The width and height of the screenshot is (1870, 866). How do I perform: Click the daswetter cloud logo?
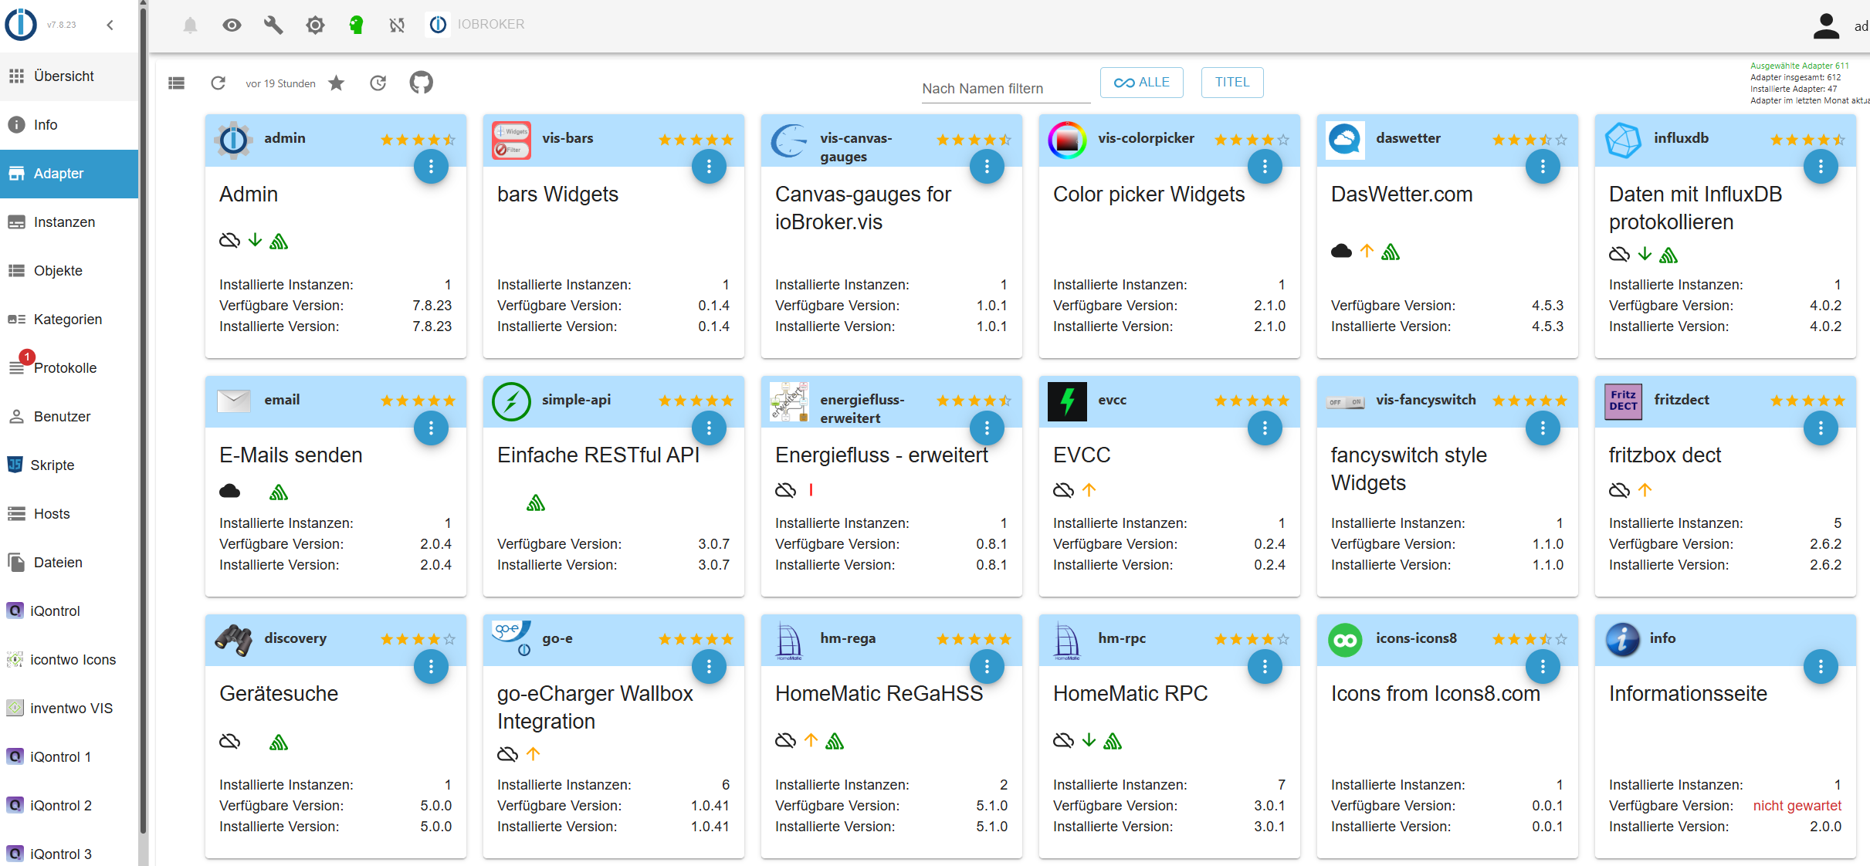click(1345, 140)
